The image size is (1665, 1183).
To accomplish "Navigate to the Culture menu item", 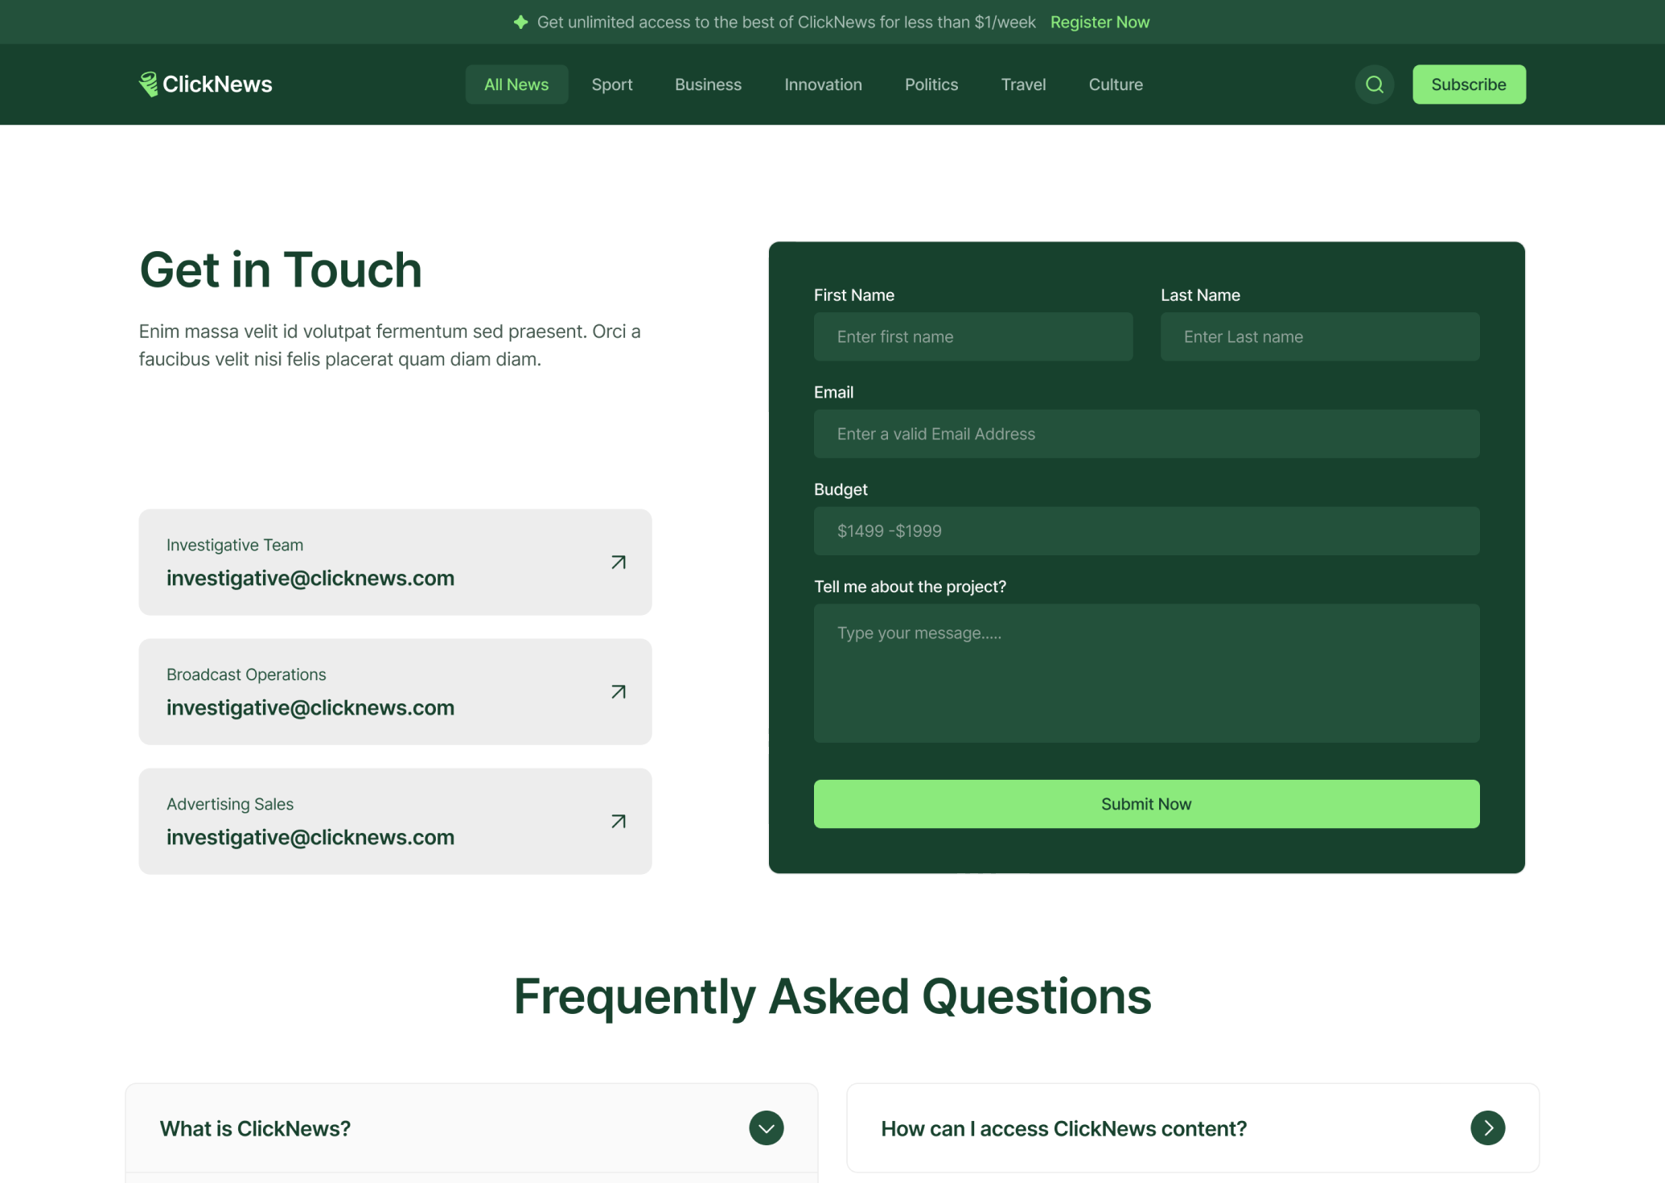I will [1115, 84].
